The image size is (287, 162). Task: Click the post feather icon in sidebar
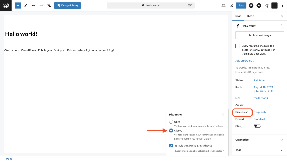coord(238,26)
